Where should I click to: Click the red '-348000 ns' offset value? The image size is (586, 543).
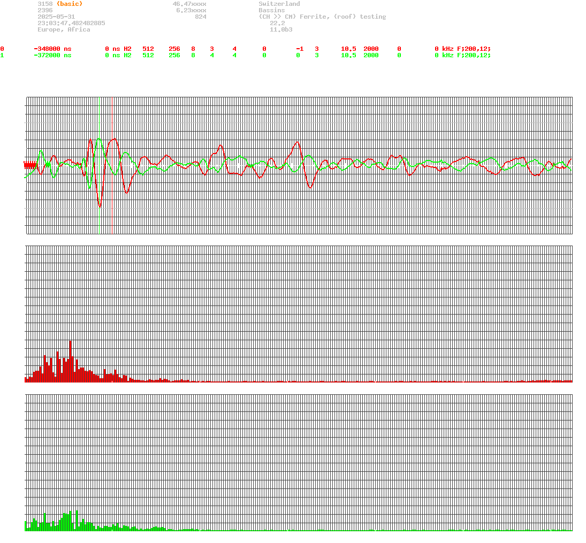tap(52, 49)
